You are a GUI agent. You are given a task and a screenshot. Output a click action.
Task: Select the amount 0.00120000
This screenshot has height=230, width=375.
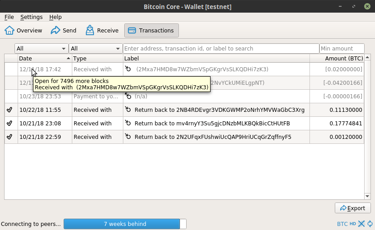pos(346,137)
